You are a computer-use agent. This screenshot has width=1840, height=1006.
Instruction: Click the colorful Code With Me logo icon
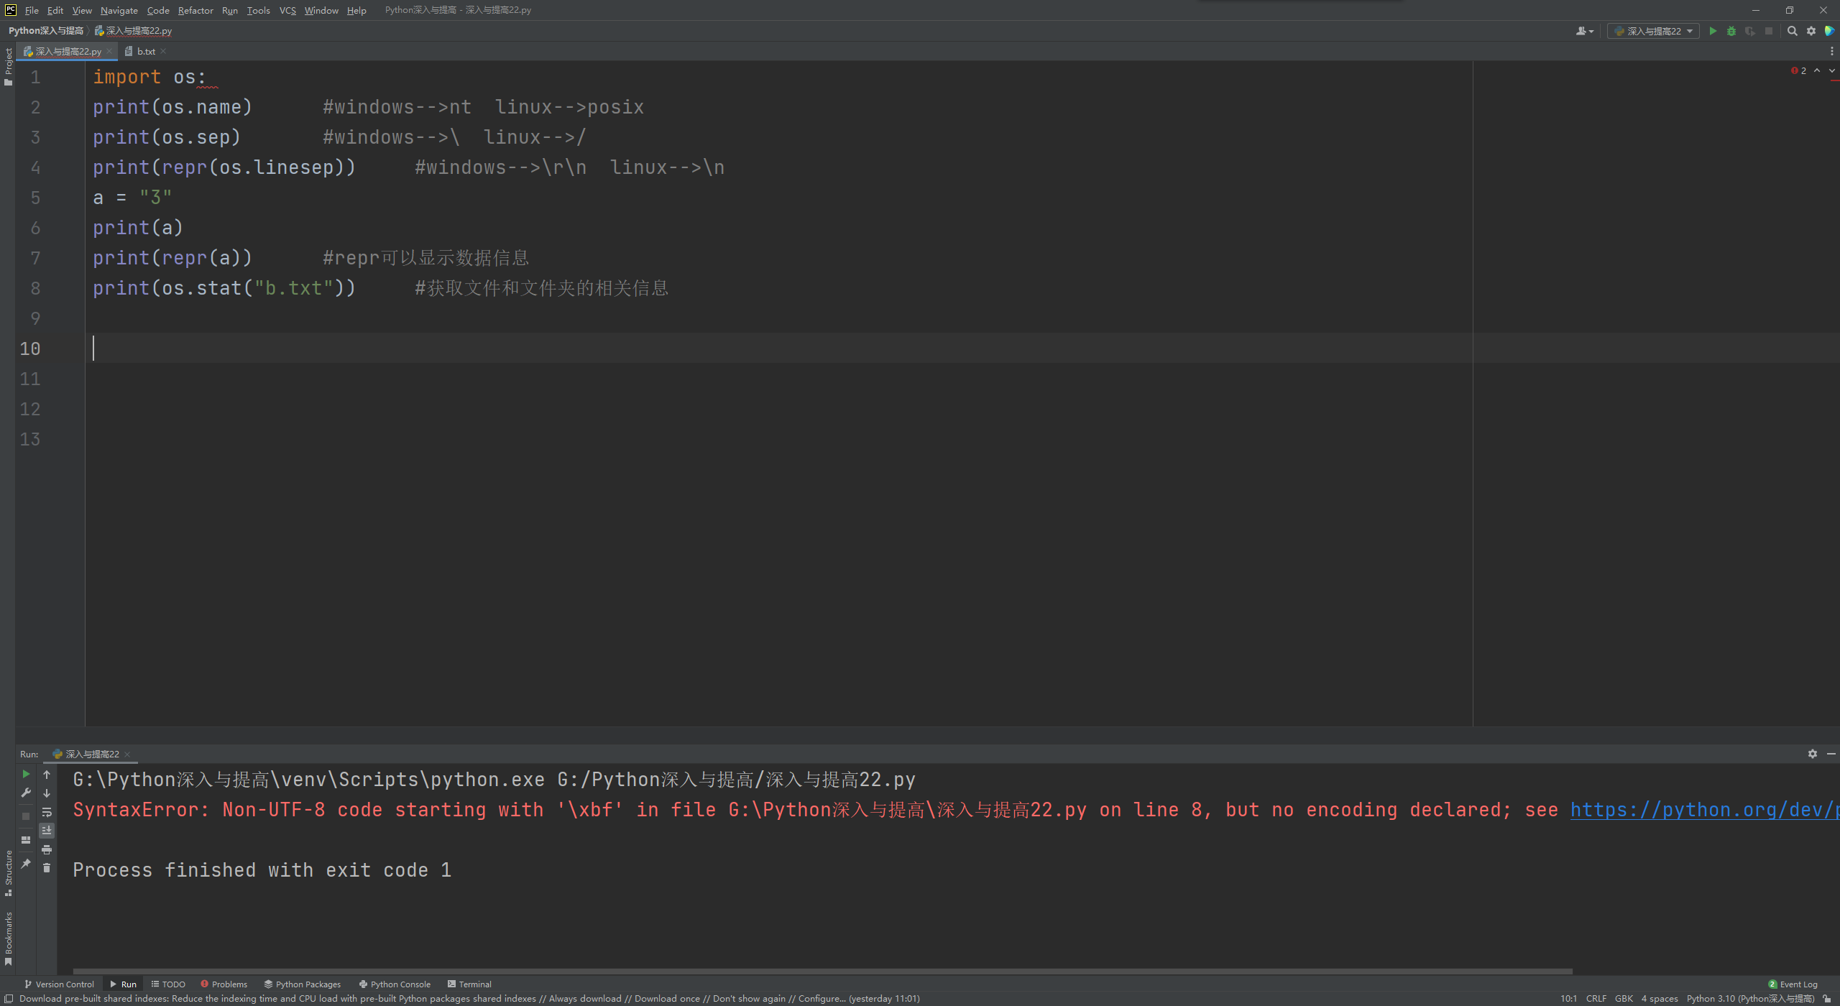point(1829,31)
